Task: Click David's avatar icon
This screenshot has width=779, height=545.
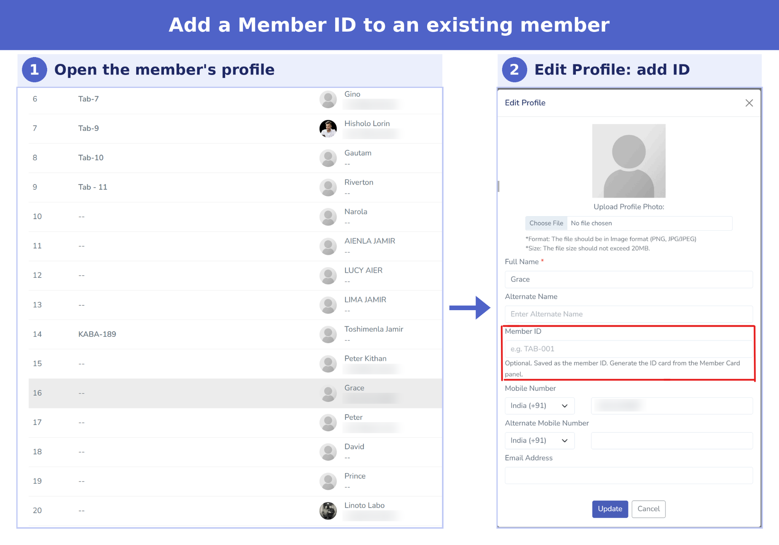Action: (328, 452)
